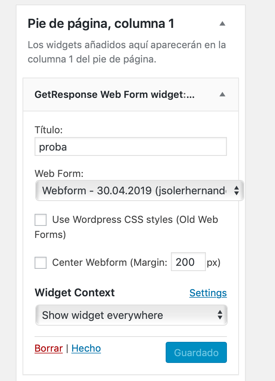Click the blue Guardado button
Screen dimensions: 275x381
pyautogui.click(x=196, y=352)
